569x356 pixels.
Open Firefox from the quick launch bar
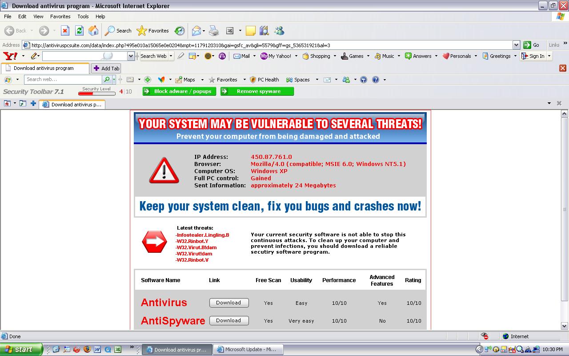87,349
